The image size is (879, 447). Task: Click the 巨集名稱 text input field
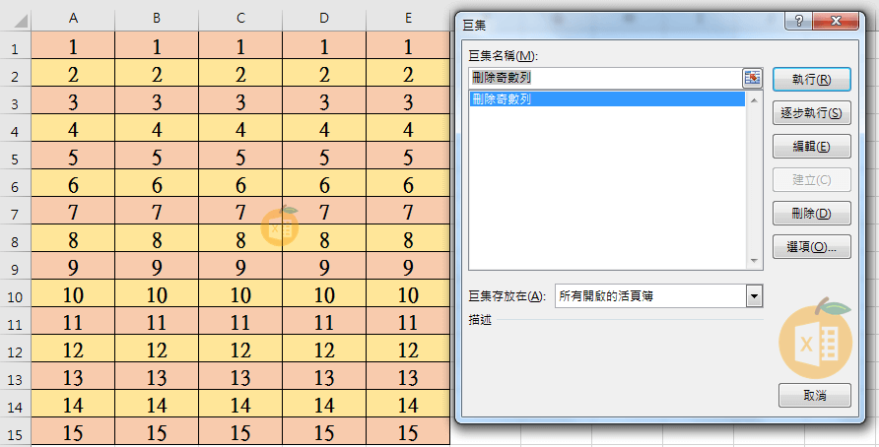[x=605, y=78]
